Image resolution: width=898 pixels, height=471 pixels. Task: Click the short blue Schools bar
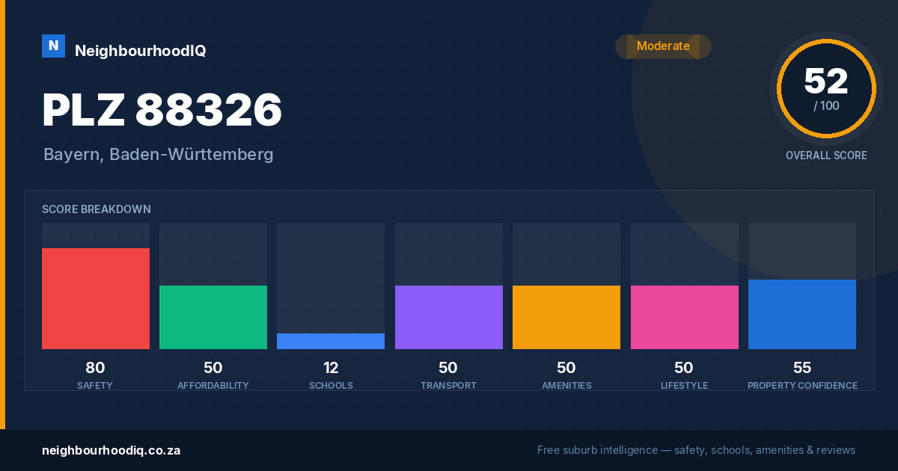[x=331, y=341]
